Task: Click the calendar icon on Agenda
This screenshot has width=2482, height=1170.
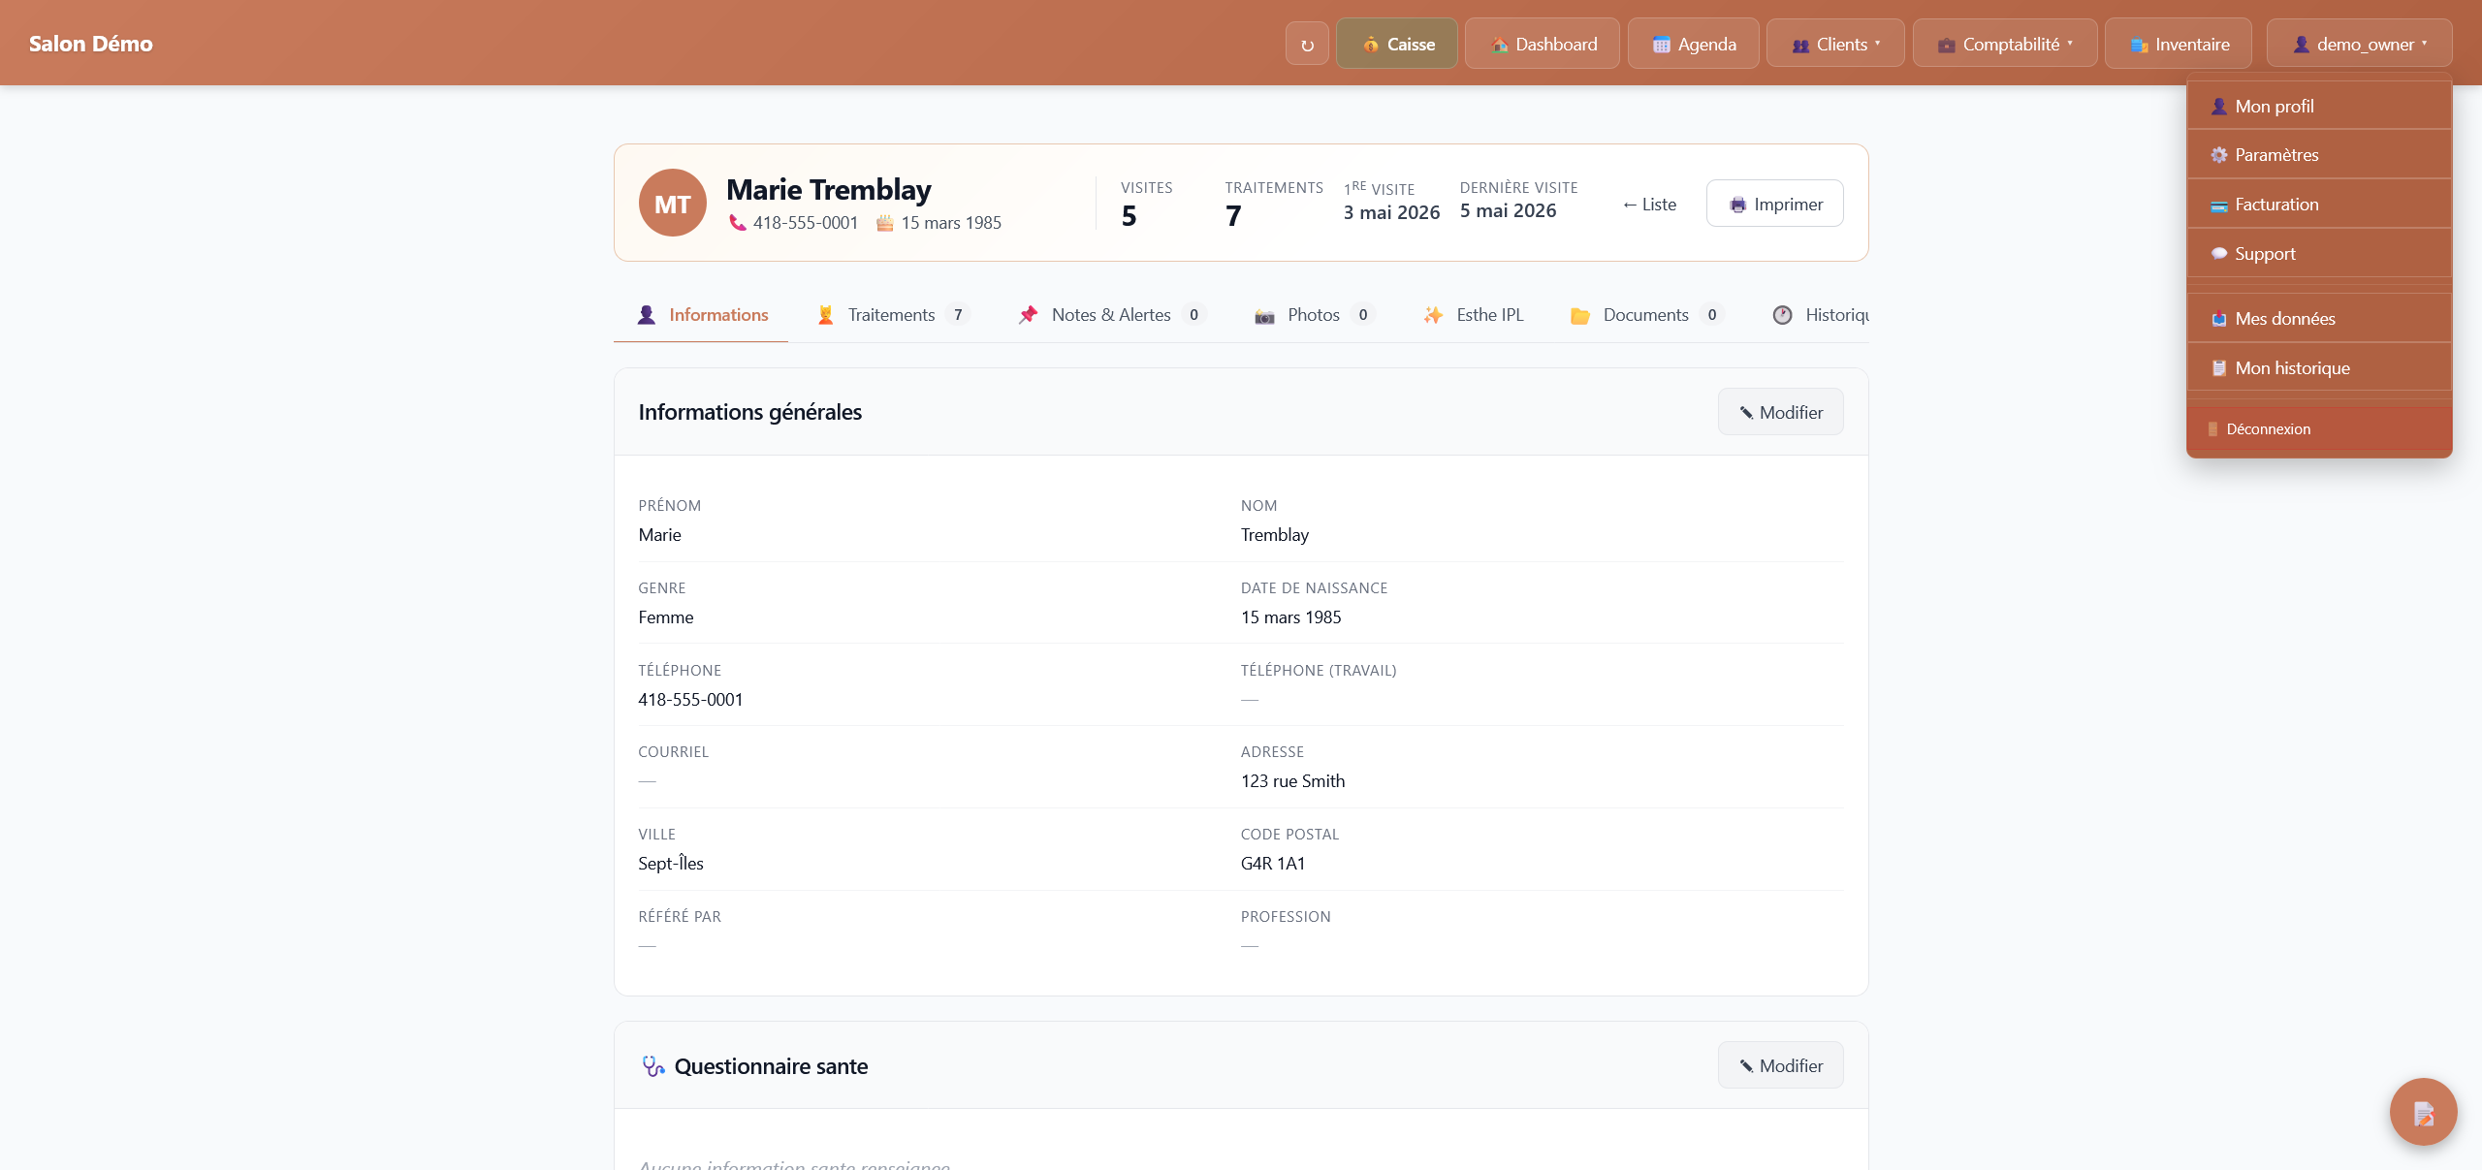Action: pyautogui.click(x=1662, y=45)
